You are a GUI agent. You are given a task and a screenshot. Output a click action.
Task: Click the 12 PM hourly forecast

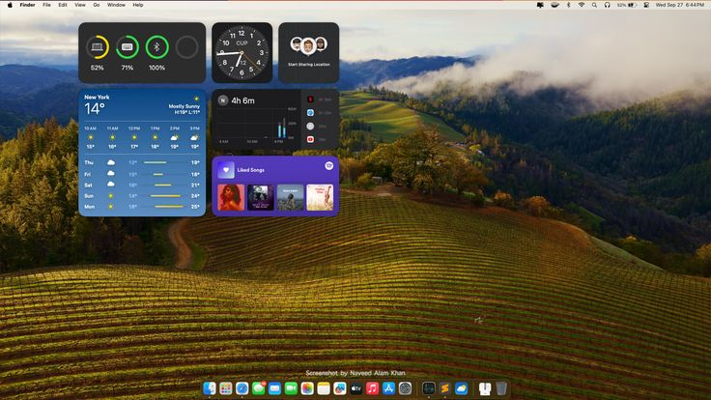(133, 137)
